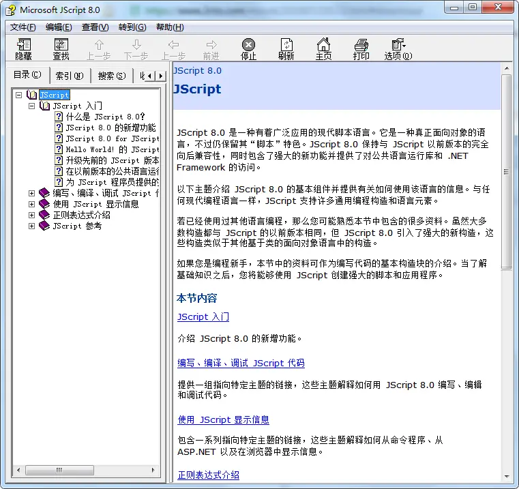
Task: Click the 打印 (Print) toolbar icon
Action: point(361,48)
